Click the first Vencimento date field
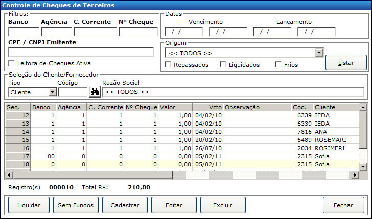372x219 pixels. (x=184, y=32)
